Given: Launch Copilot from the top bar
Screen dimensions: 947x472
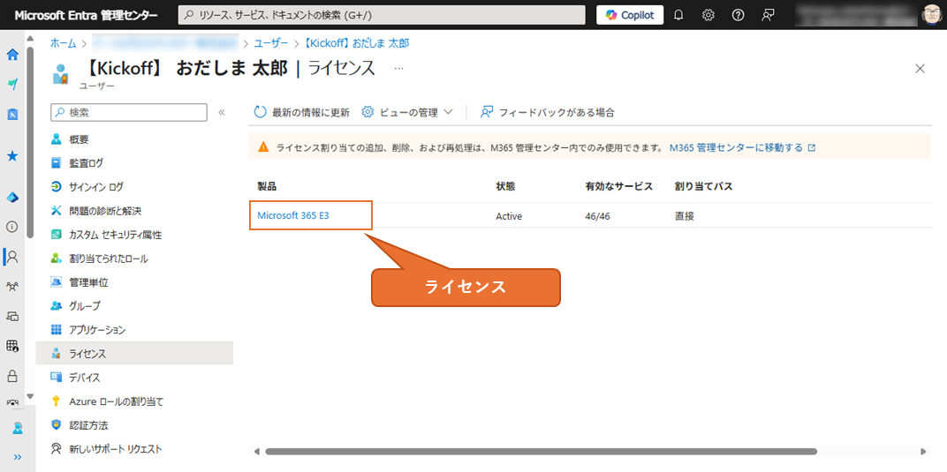Looking at the screenshot, I should 630,15.
